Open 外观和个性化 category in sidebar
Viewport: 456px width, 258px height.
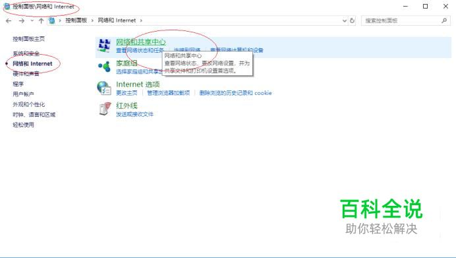(x=28, y=104)
